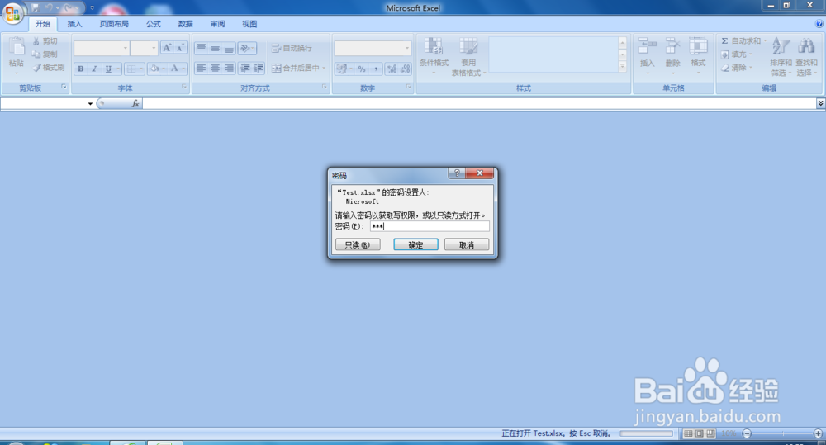Switch to the 公式 ribbon tab
This screenshot has height=445, width=826.
click(154, 24)
